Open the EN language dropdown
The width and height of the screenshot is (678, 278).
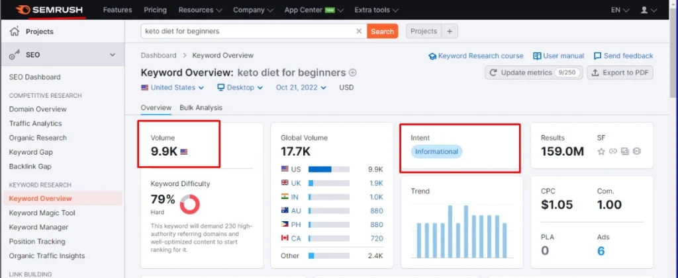(620, 9)
